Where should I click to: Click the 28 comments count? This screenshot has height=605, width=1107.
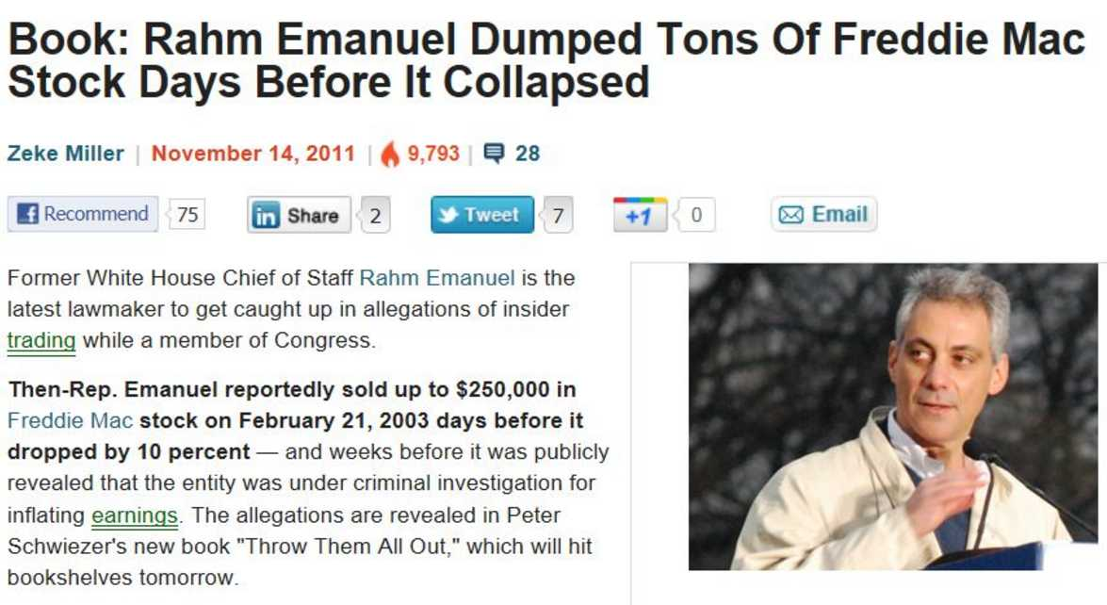click(528, 154)
